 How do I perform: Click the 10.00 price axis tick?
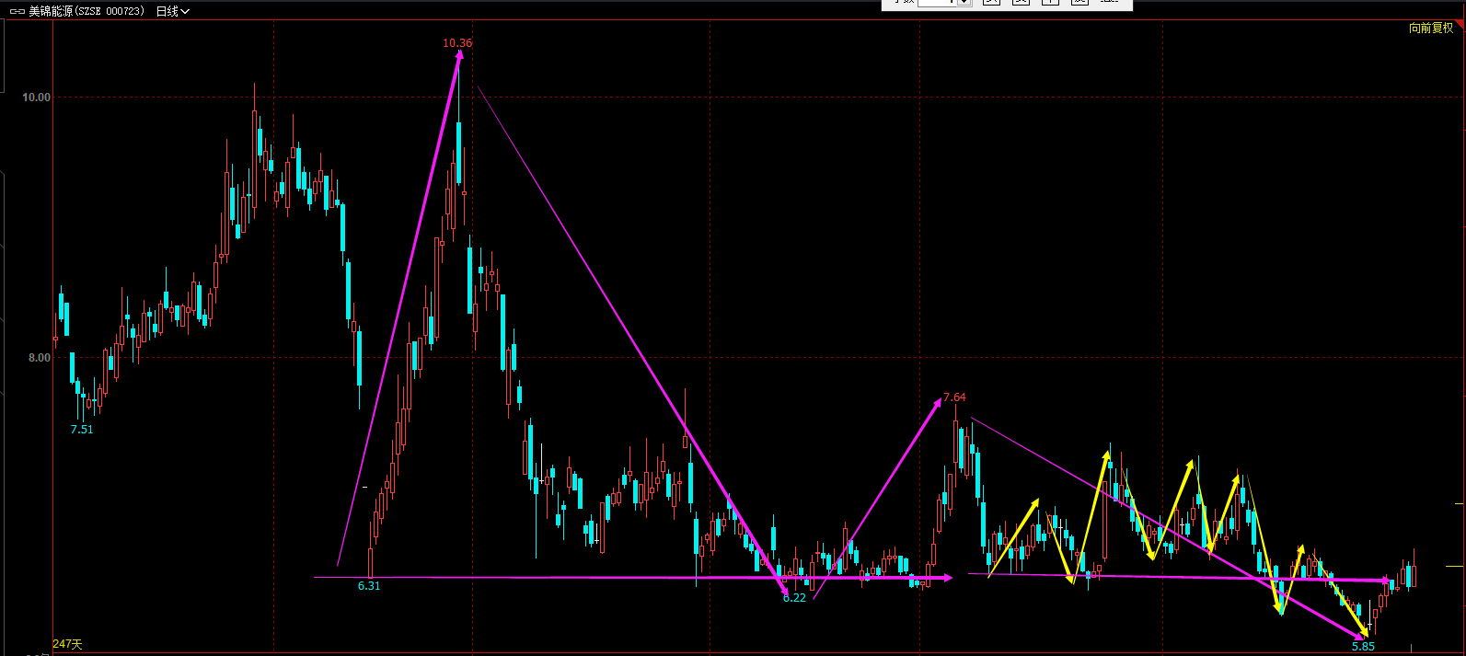37,98
